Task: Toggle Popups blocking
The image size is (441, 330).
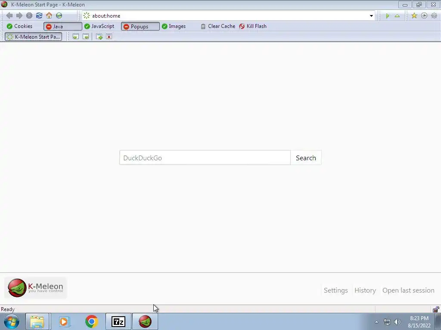Action: (x=140, y=26)
